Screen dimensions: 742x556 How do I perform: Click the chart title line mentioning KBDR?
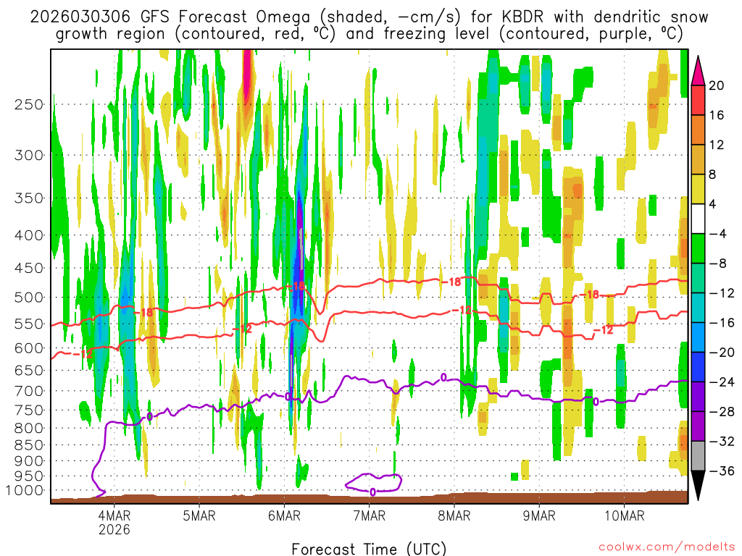pyautogui.click(x=369, y=17)
